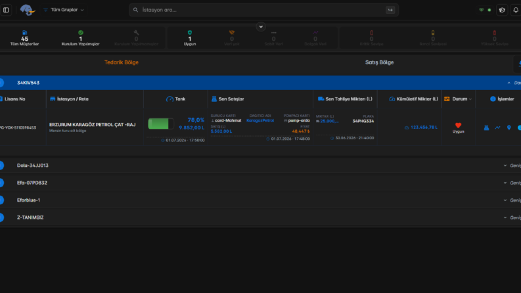
Task: Click Son Tahliye Miktarı column header
Action: pyautogui.click(x=345, y=99)
